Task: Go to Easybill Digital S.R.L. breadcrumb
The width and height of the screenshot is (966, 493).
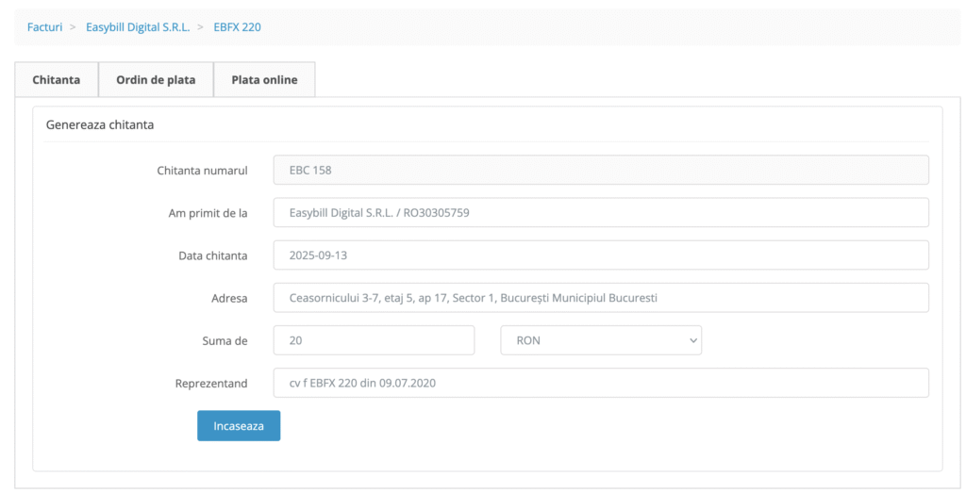Action: (138, 27)
